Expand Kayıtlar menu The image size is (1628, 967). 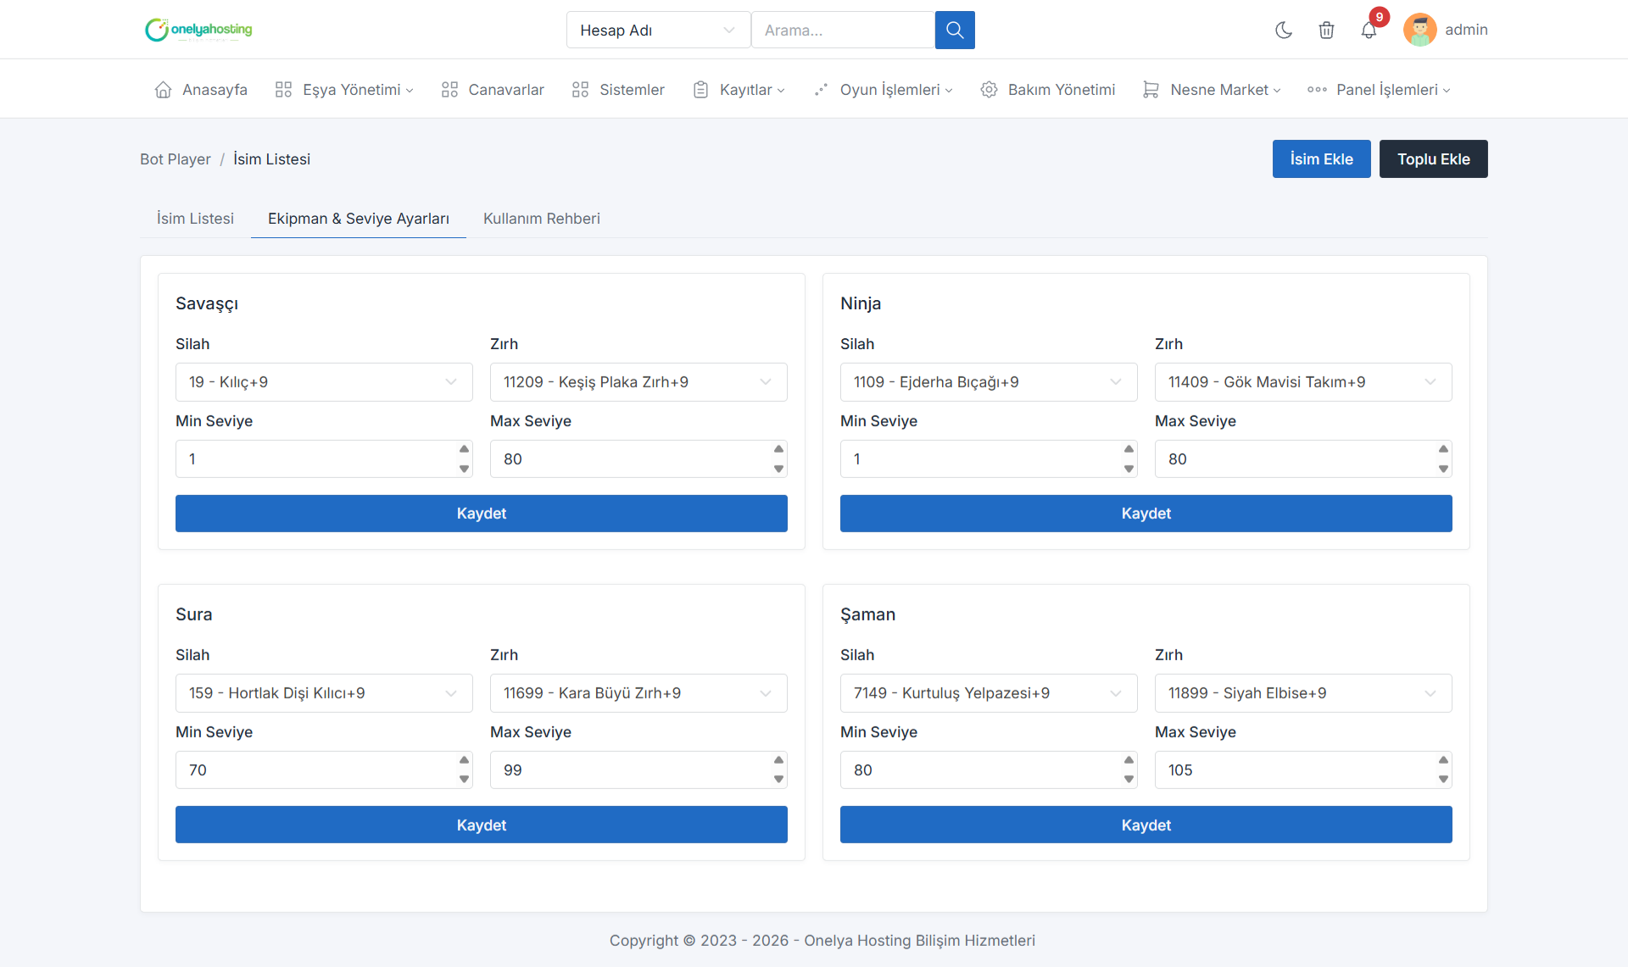739,90
